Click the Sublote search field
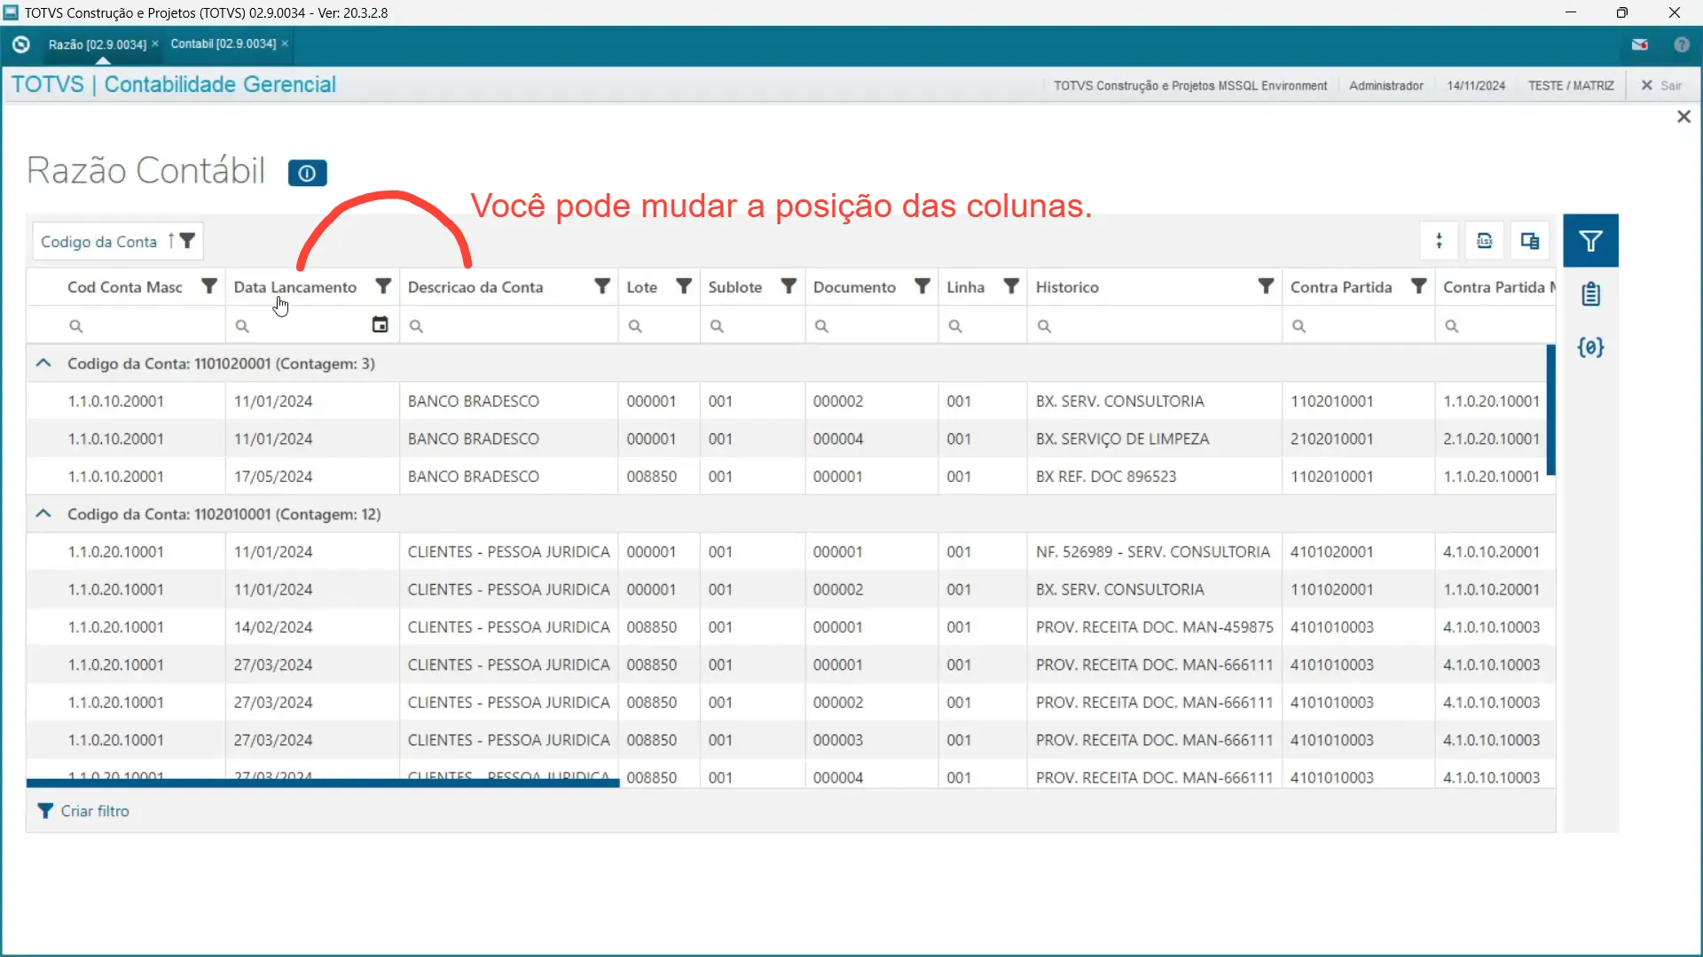The image size is (1703, 957). pyautogui.click(x=753, y=326)
